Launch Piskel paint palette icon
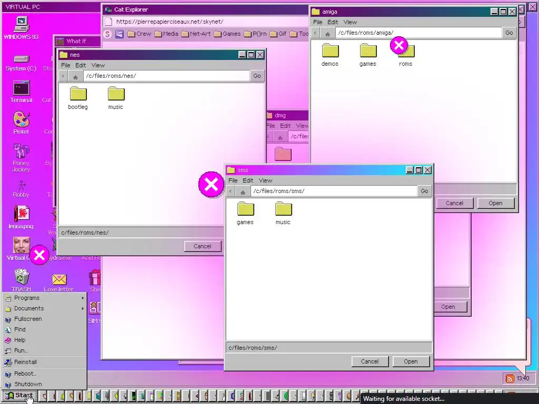The height and width of the screenshot is (404, 539). point(21,123)
